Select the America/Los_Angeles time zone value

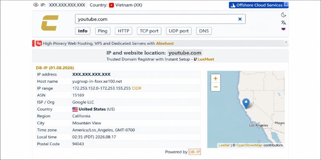tap(103, 130)
